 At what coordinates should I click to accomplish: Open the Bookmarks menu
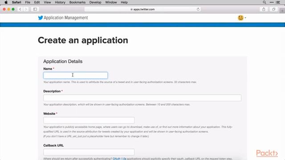pos(77,2)
